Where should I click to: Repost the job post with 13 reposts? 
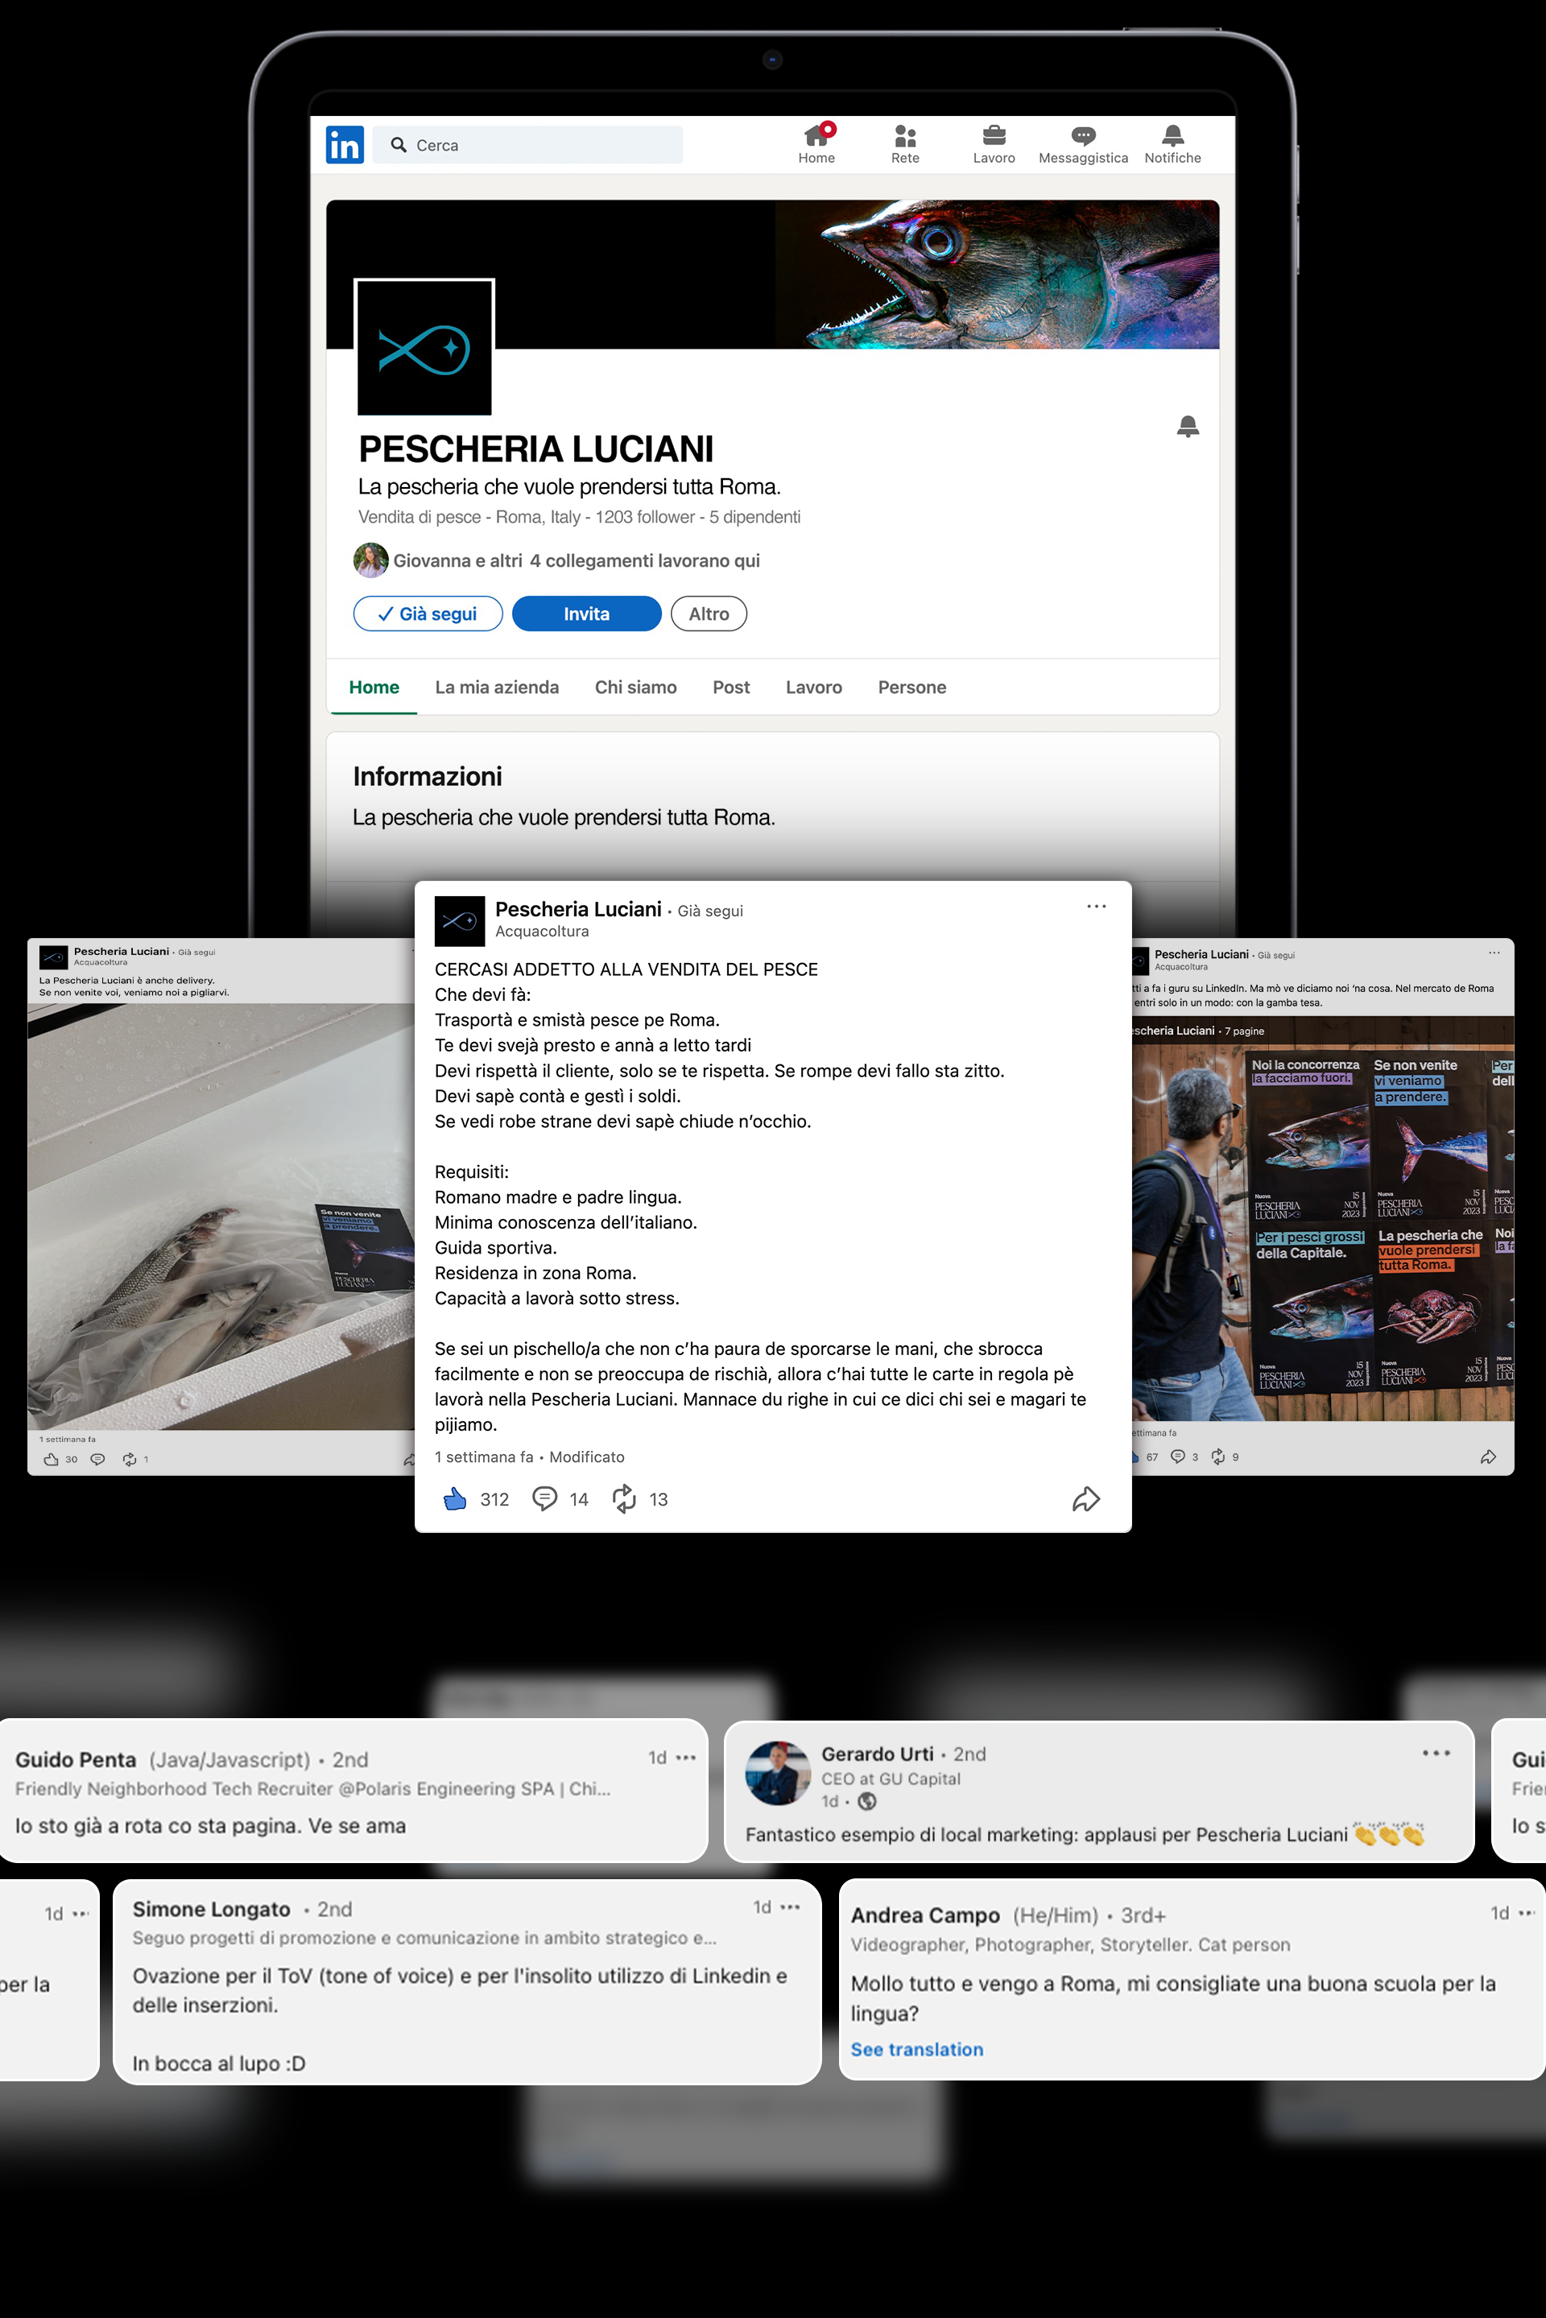pos(624,1498)
